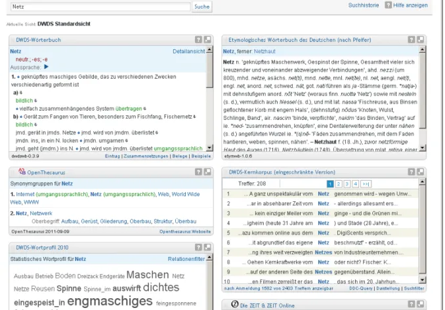Viewport: 445px width, 310px height.
Task: Open Relationenfilter in Wortprofil panel
Action: pos(186,259)
